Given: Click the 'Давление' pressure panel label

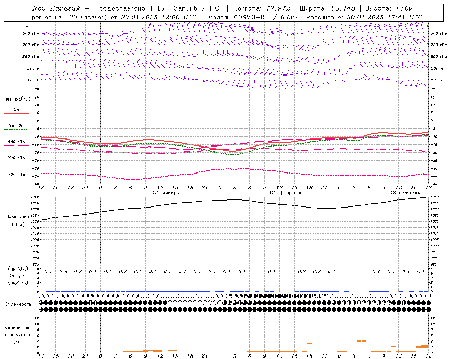Looking at the screenshot, I should tap(18, 217).
